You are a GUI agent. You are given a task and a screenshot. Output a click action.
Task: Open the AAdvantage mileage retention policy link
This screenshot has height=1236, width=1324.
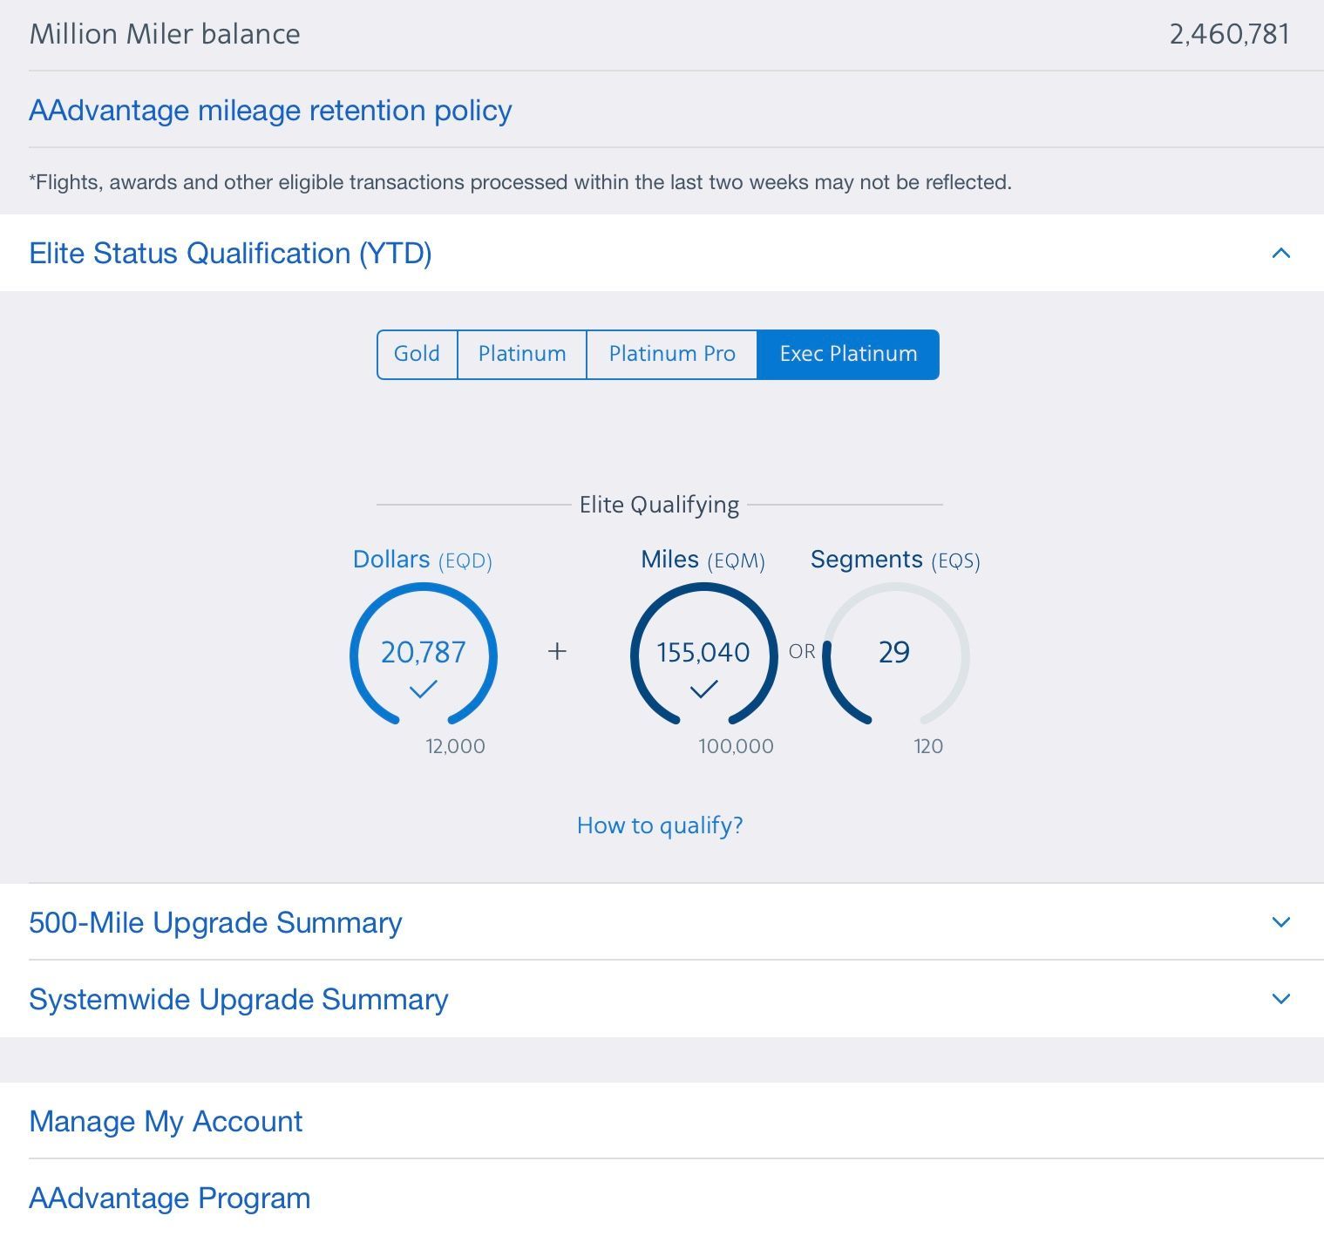(270, 111)
